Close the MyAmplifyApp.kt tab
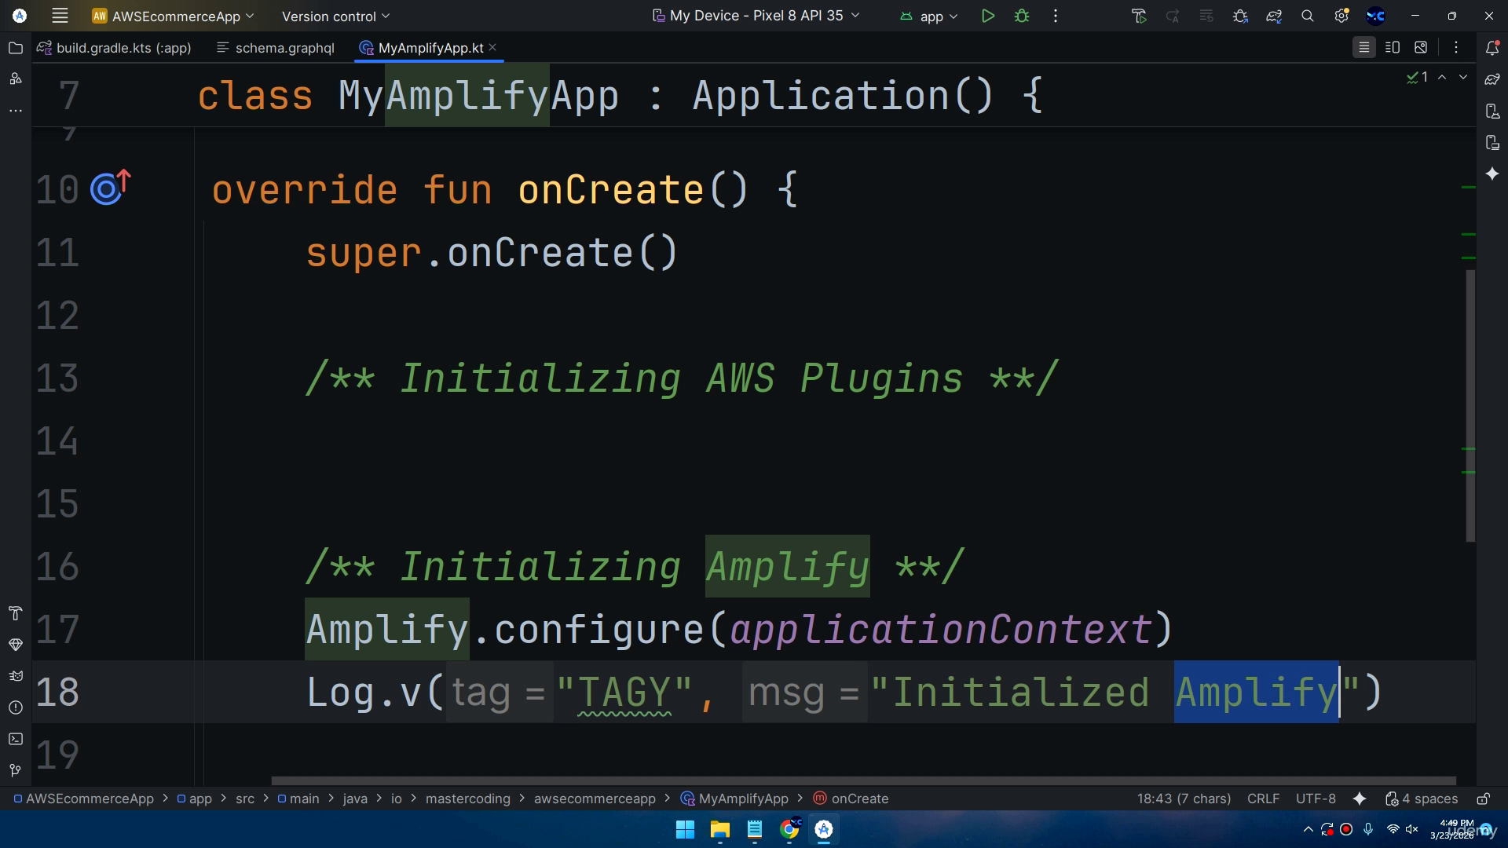This screenshot has height=848, width=1508. pyautogui.click(x=492, y=47)
